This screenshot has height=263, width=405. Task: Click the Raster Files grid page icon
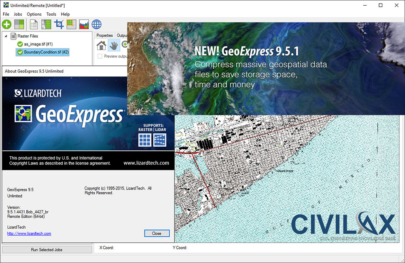coord(13,36)
